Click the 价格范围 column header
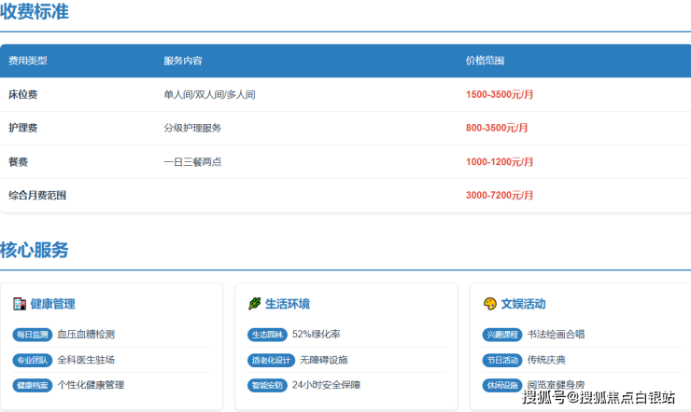The width and height of the screenshot is (691, 412). pos(486,61)
